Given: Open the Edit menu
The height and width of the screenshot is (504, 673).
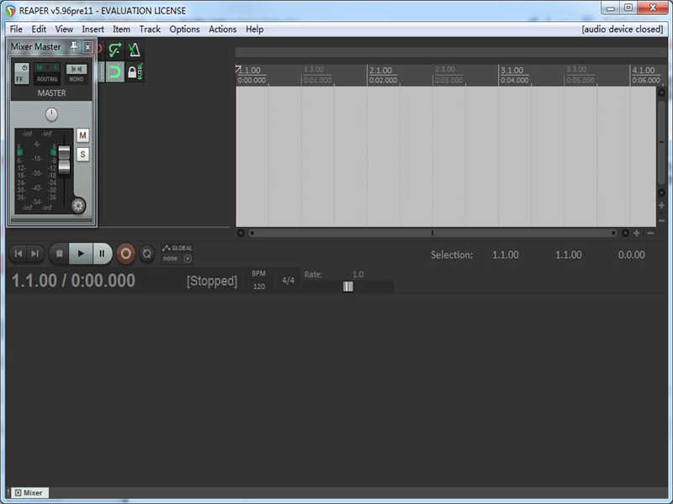Looking at the screenshot, I should pyautogui.click(x=39, y=29).
